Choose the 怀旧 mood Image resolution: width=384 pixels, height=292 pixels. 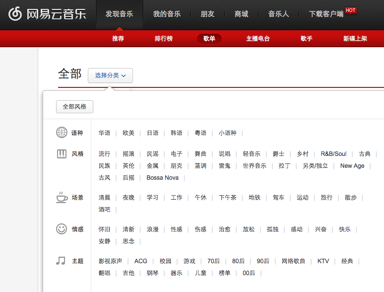pos(105,229)
